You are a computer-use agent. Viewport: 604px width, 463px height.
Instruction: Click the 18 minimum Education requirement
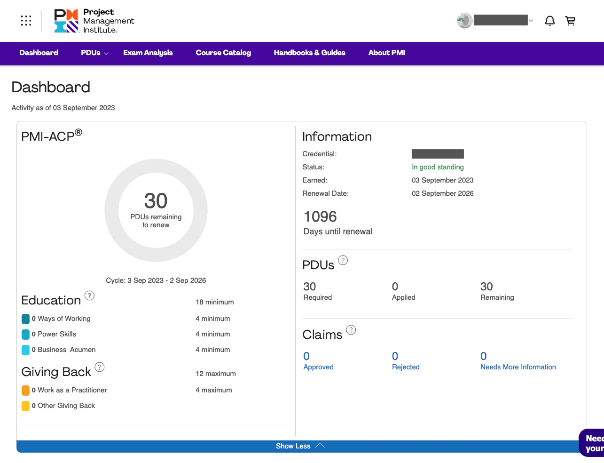[215, 302]
